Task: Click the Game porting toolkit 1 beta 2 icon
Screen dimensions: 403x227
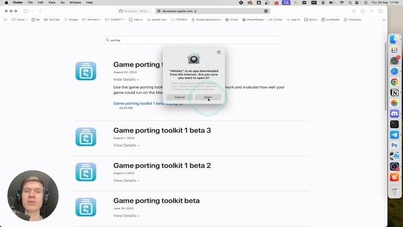Action: pyautogui.click(x=86, y=172)
